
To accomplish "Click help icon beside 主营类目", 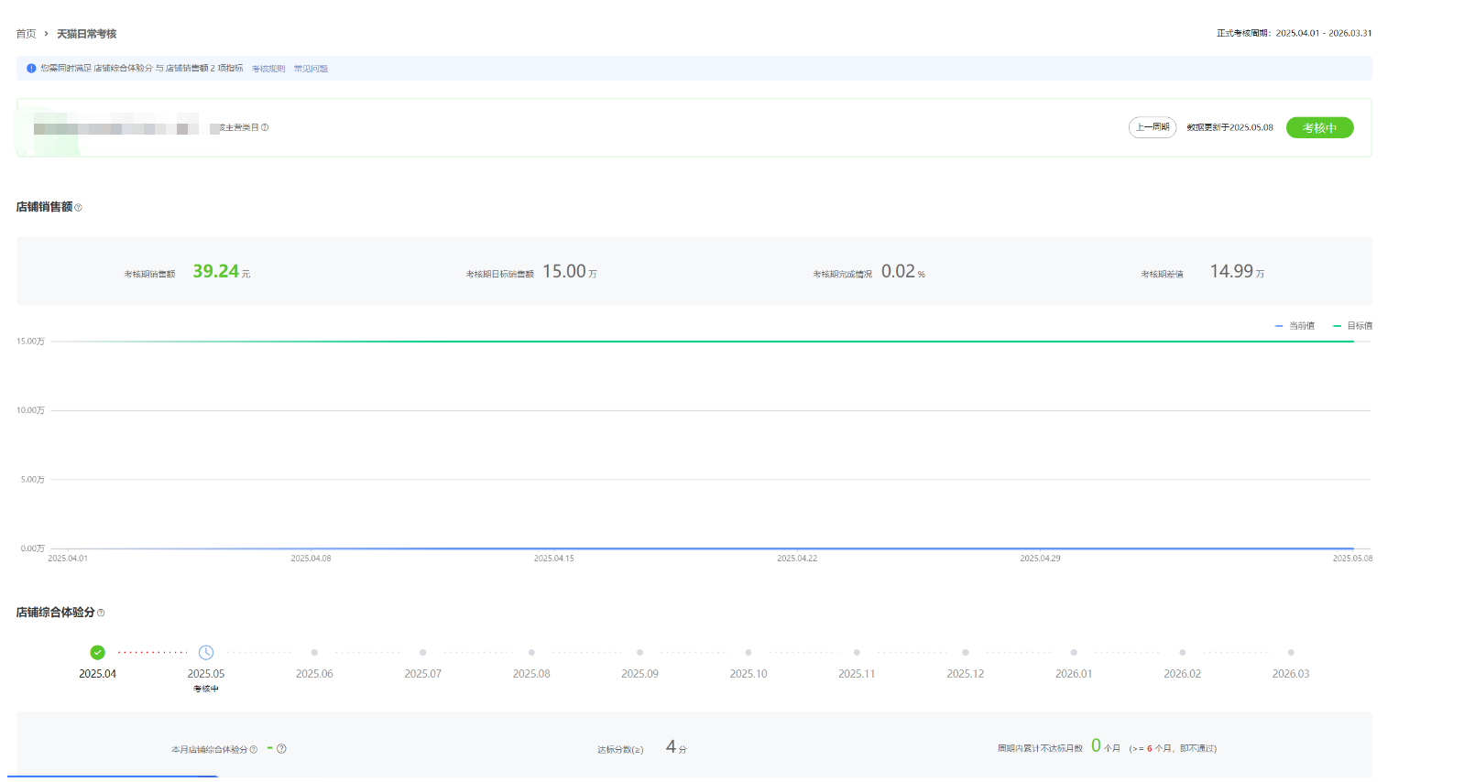I will [265, 127].
